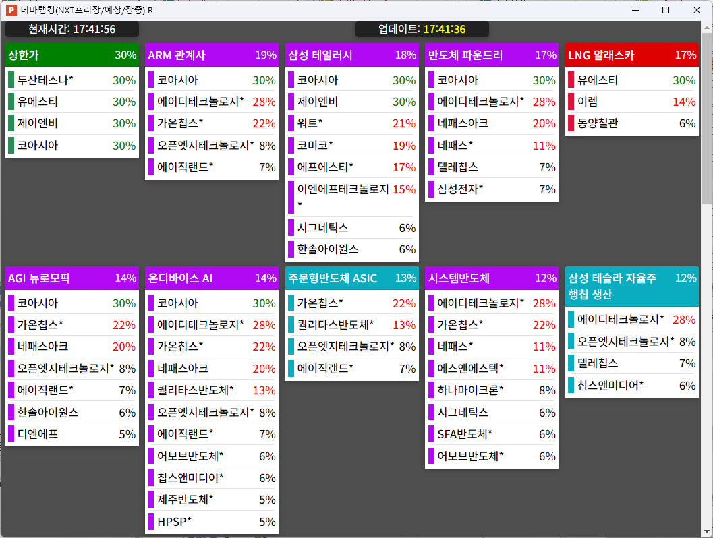Click 에이디테크놀로지* under 삼성 테슬라 자율주행칩 생산
Image resolution: width=713 pixels, height=538 pixels.
[632, 320]
